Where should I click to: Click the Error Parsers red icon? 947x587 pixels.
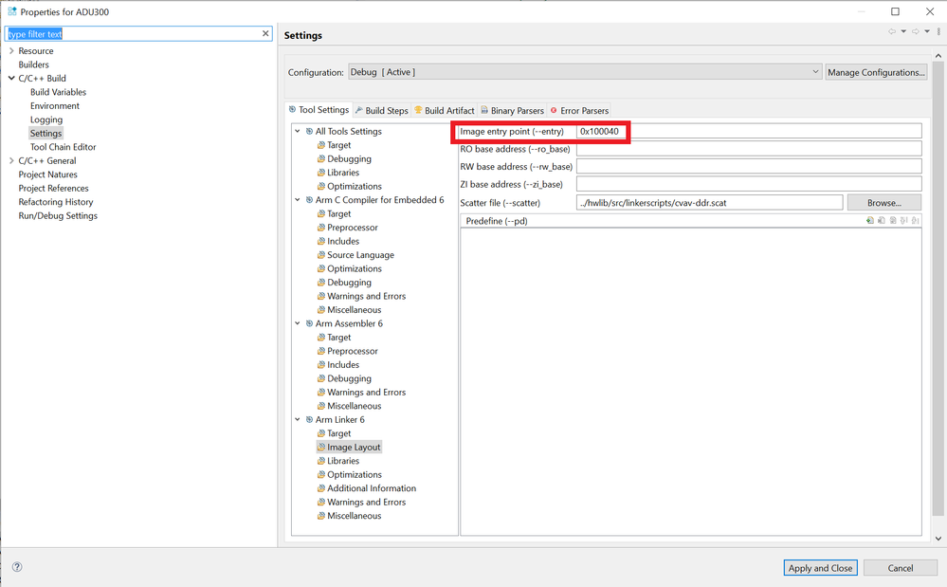coord(554,110)
